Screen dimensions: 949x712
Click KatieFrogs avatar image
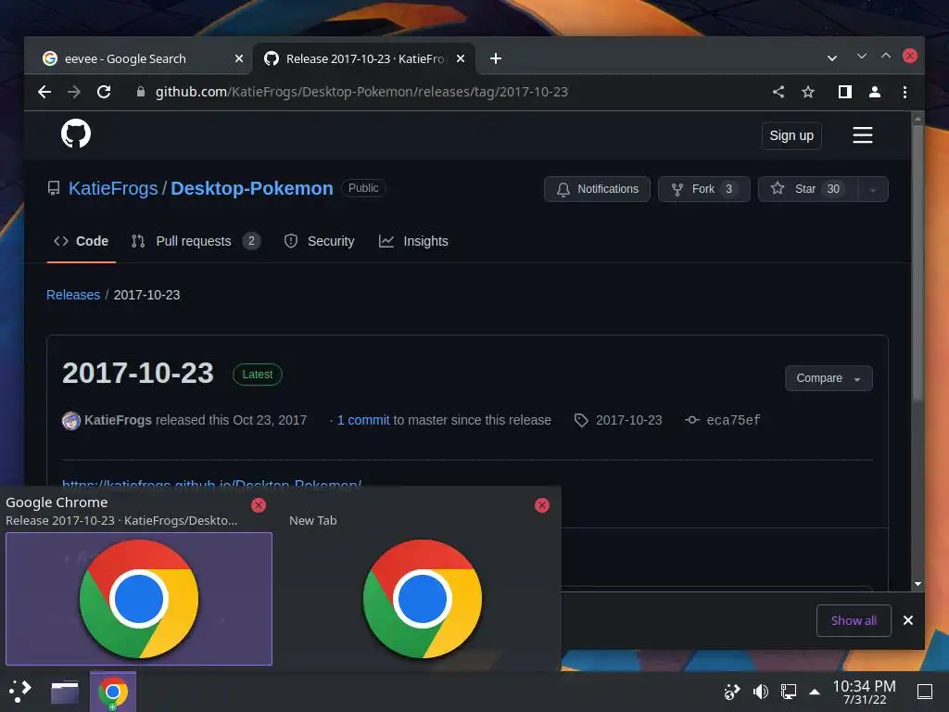tap(71, 420)
